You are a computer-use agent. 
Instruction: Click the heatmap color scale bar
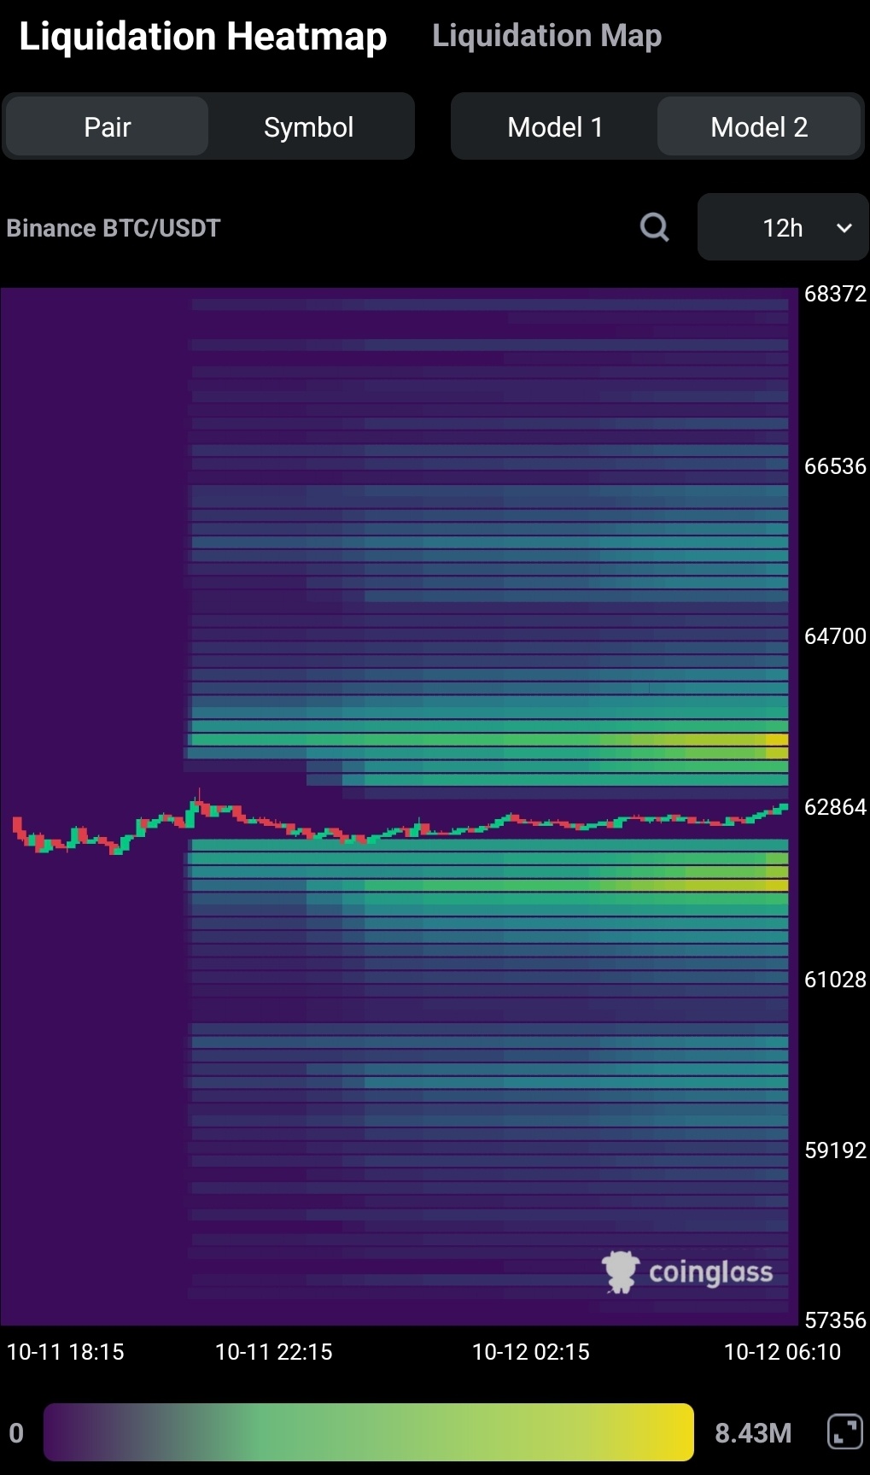pos(369,1431)
